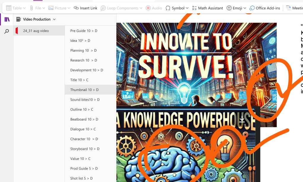
Task: Click the Insert Link label
Action: tap(89, 8)
